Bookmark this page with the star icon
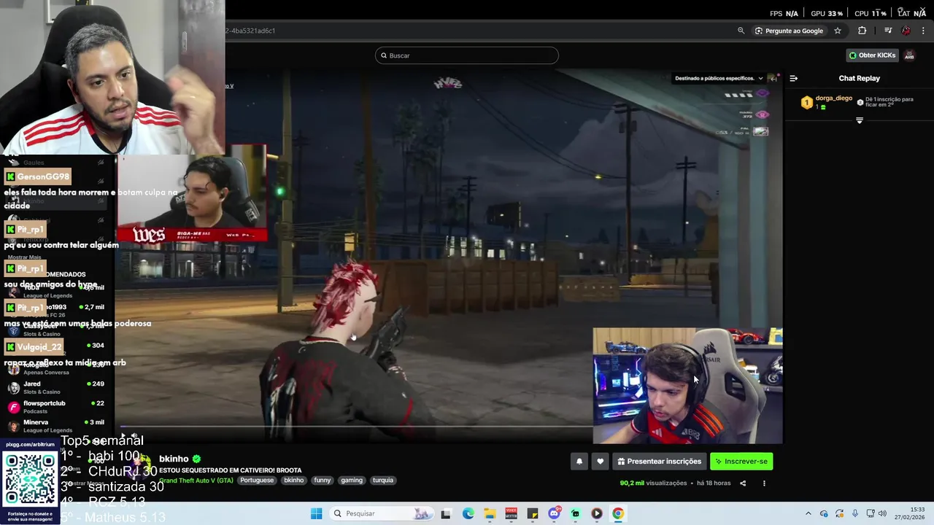 (x=838, y=31)
